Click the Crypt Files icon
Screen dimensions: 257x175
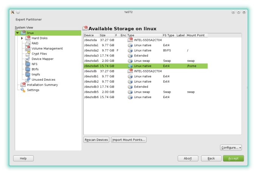pos(28,53)
